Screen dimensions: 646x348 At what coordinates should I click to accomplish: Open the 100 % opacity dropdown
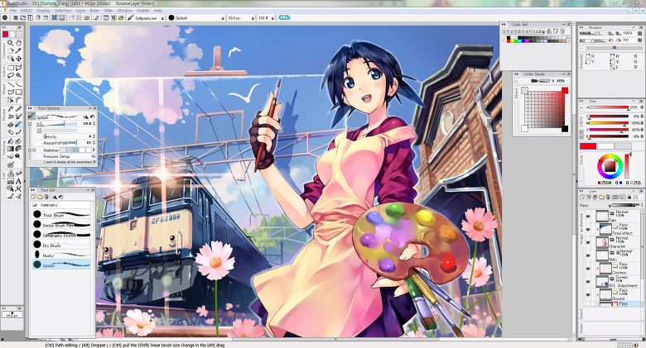coord(273,18)
